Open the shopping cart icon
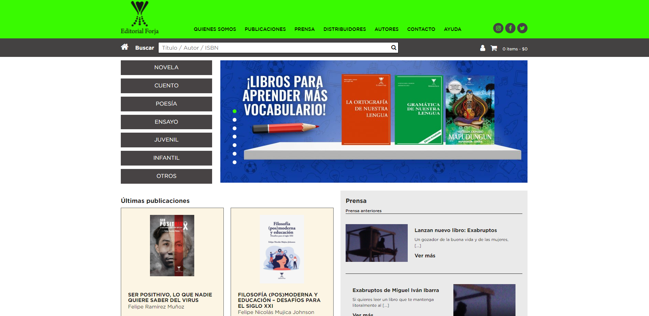 (x=494, y=48)
